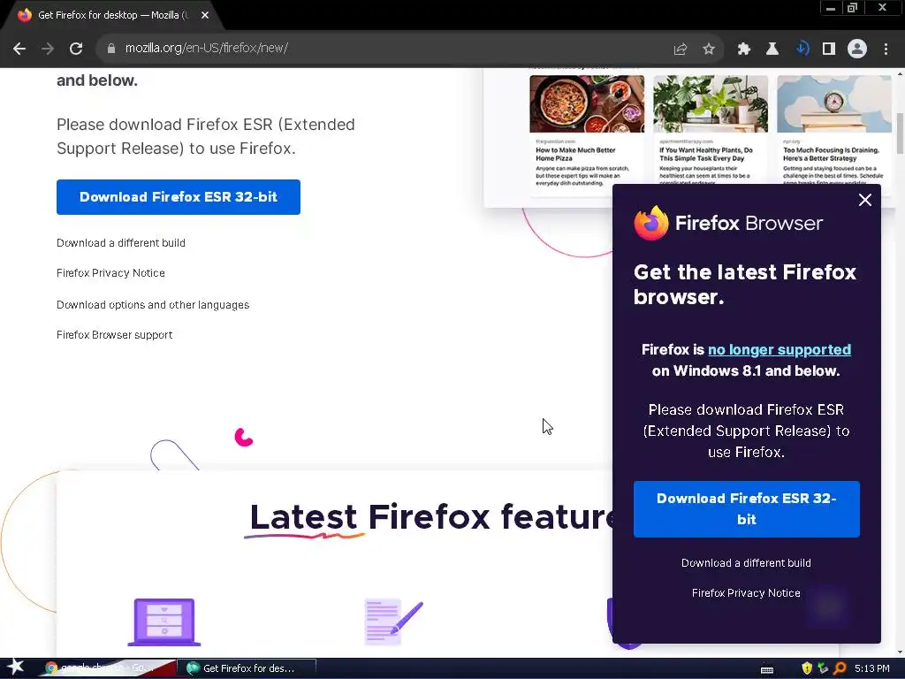Share this page via share icon
The image size is (905, 679).
pyautogui.click(x=681, y=50)
